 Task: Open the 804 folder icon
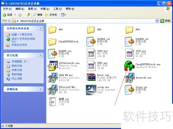tap(129, 30)
